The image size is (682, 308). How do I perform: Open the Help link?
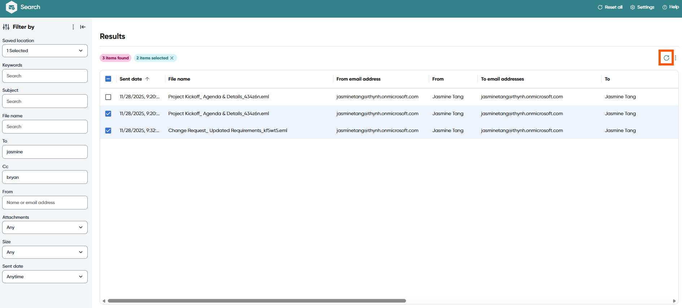click(x=671, y=7)
